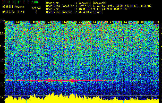Click the Receiving antenna field label
The image size is (162, 103).
pyautogui.click(x=59, y=12)
